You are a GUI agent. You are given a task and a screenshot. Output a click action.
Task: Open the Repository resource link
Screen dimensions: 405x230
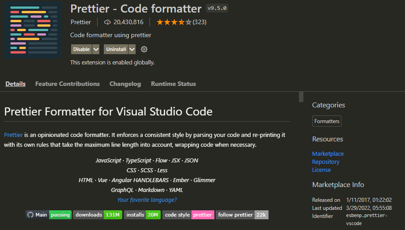point(326,162)
